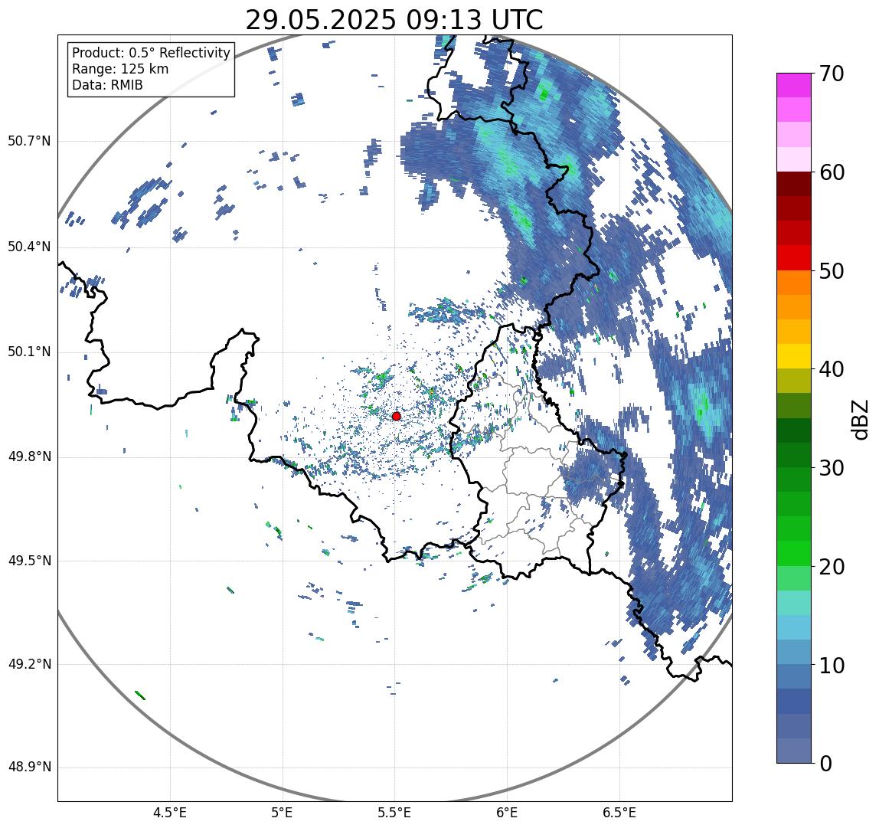Click the latitude label 50.7°N
This screenshot has width=879, height=828.
click(x=29, y=141)
